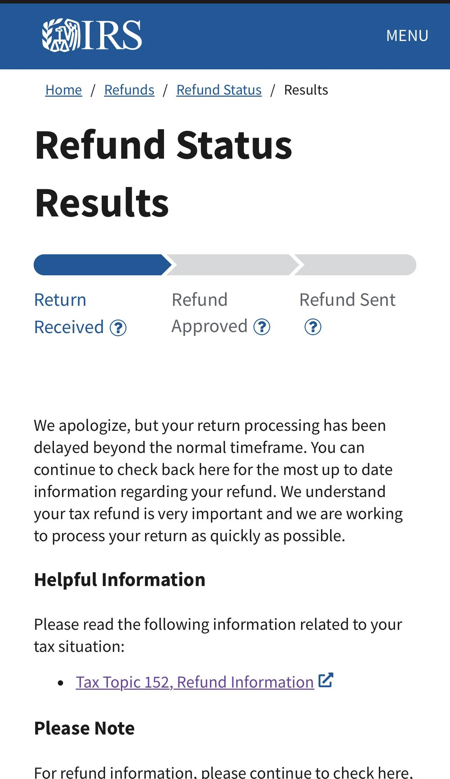Navigate to Home via breadcrumb
Viewport: 450px width, 779px height.
63,90
